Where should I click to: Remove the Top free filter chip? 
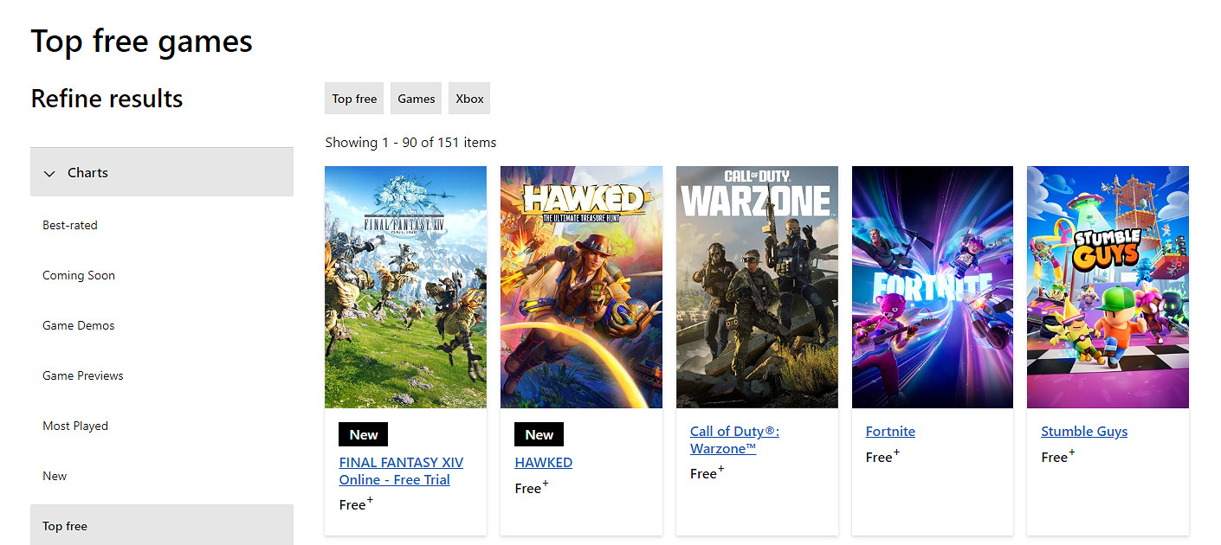354,99
